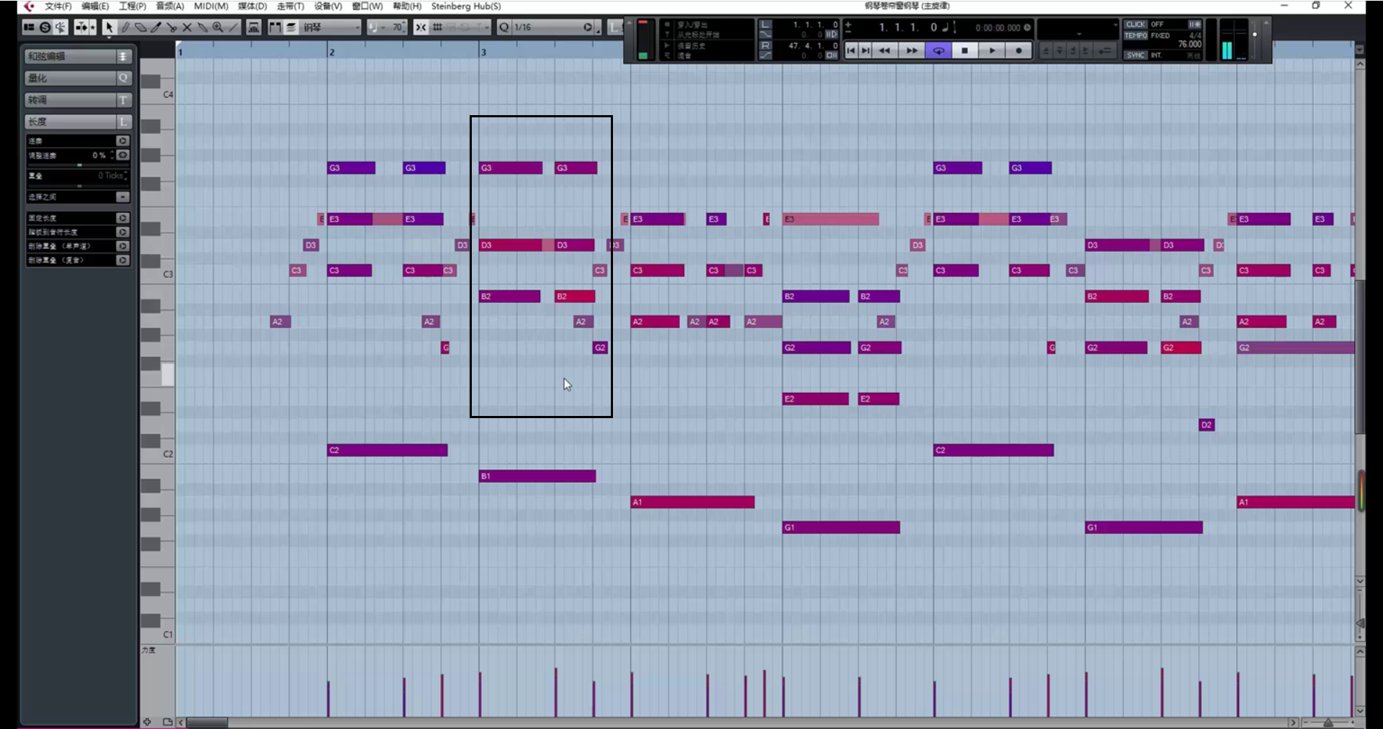
Task: Click the tempo value 76.000
Action: [x=1189, y=45]
